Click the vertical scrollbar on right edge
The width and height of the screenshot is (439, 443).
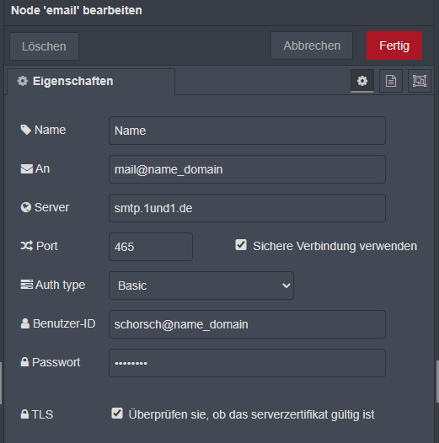tap(437, 382)
